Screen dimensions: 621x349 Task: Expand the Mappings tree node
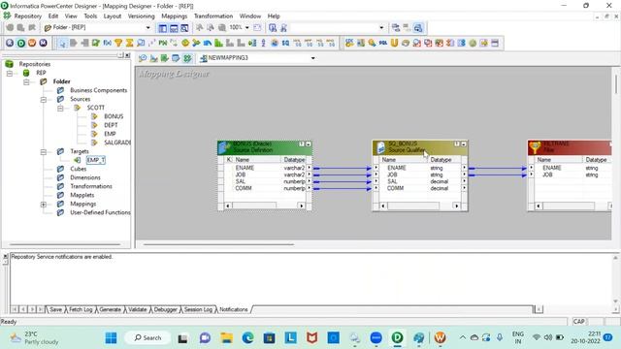[43, 205]
